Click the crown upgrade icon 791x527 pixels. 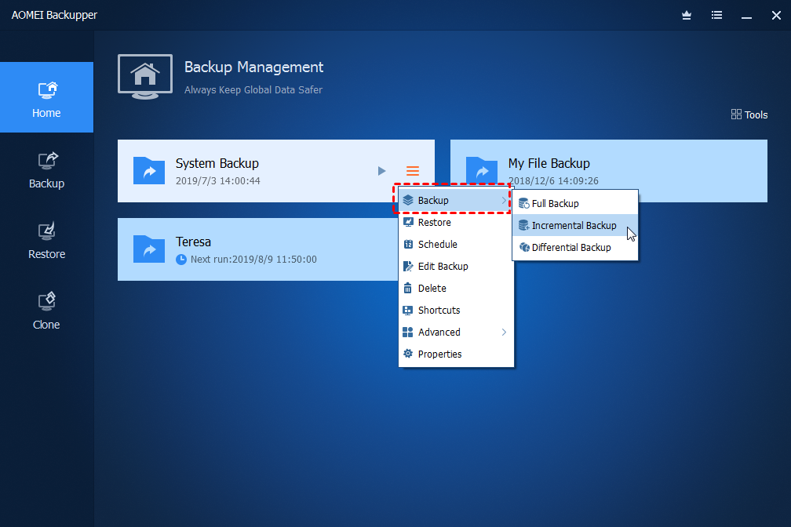(686, 15)
